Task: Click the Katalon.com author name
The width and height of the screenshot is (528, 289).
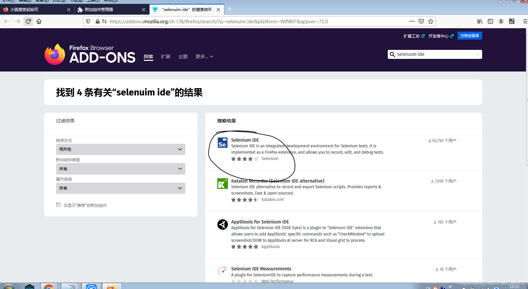Action: 272,200
